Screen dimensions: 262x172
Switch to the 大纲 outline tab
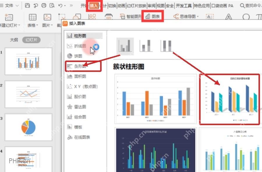tap(14, 40)
